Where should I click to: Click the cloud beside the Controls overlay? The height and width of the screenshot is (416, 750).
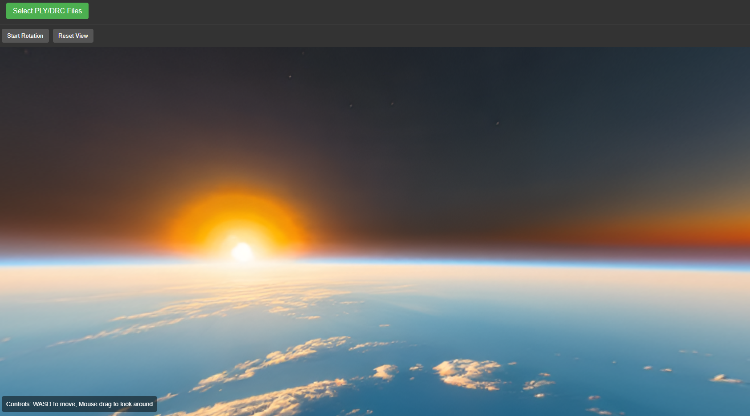pos(168,396)
